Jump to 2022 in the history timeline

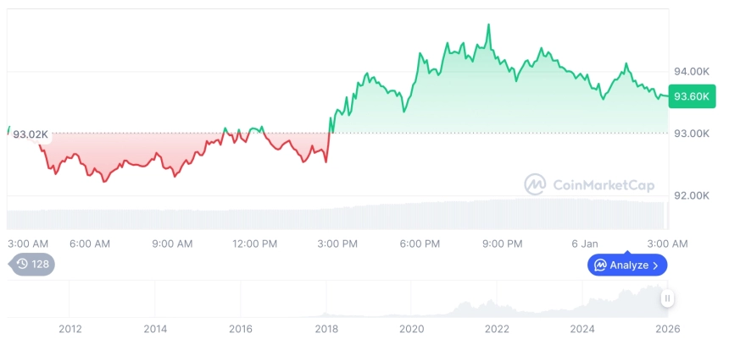pyautogui.click(x=497, y=328)
